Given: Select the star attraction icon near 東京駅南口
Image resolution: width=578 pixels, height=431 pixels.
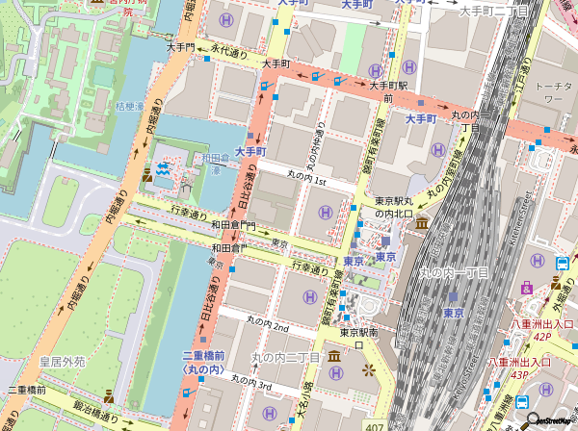Looking at the screenshot, I should (367, 369).
